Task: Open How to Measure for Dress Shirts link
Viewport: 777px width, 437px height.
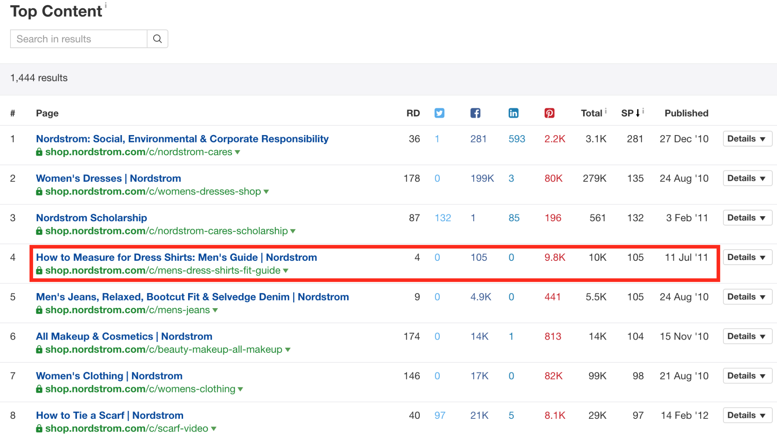Action: pyautogui.click(x=176, y=257)
